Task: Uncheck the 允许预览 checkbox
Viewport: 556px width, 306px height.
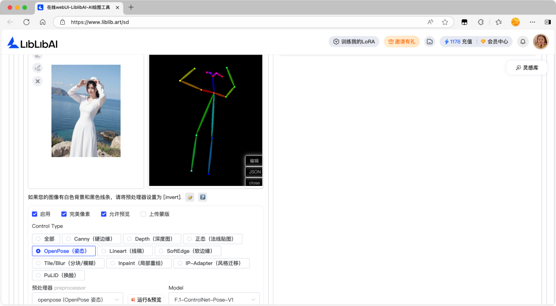Action: point(103,214)
